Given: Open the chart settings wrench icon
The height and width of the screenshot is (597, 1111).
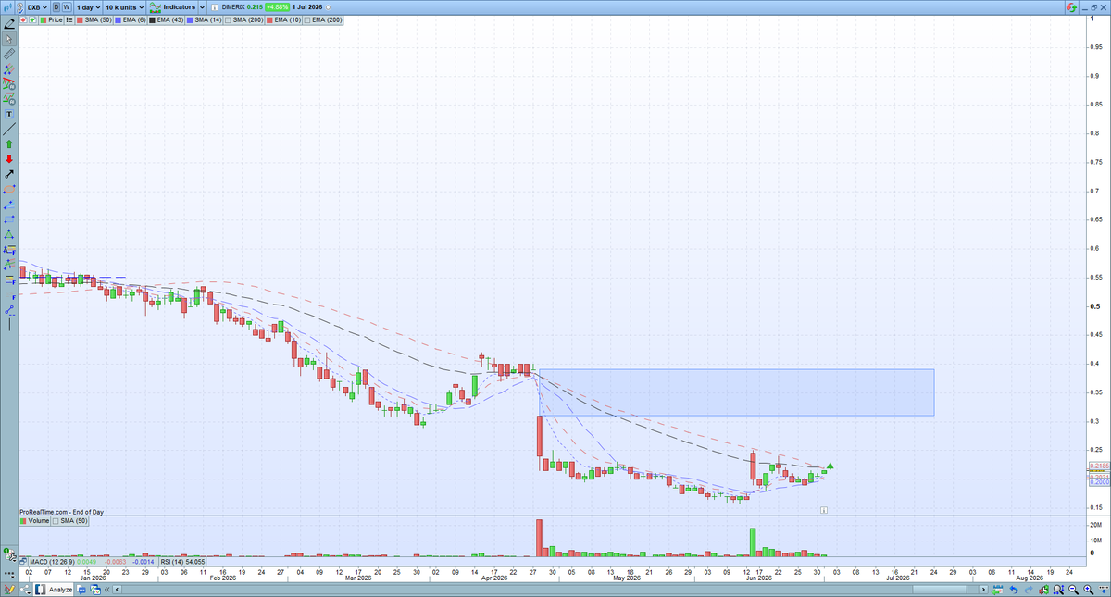Looking at the screenshot, I should pyautogui.click(x=9, y=555).
